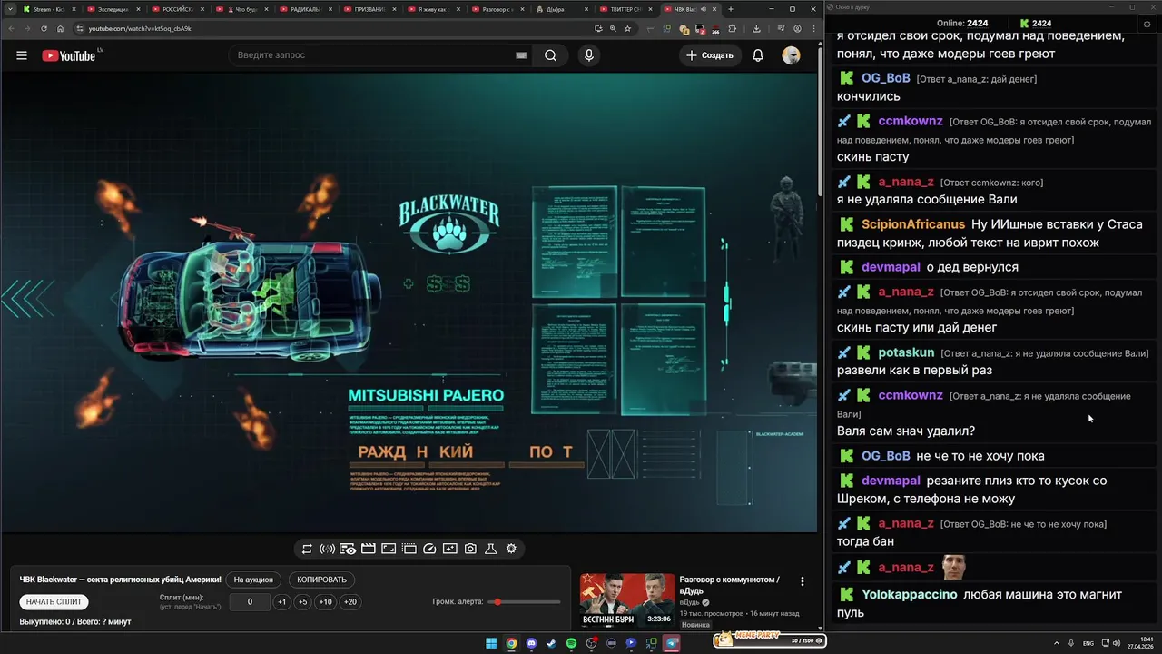1162x654 pixels.
Task: Click the flask icon in player toolbar
Action: tap(490, 549)
